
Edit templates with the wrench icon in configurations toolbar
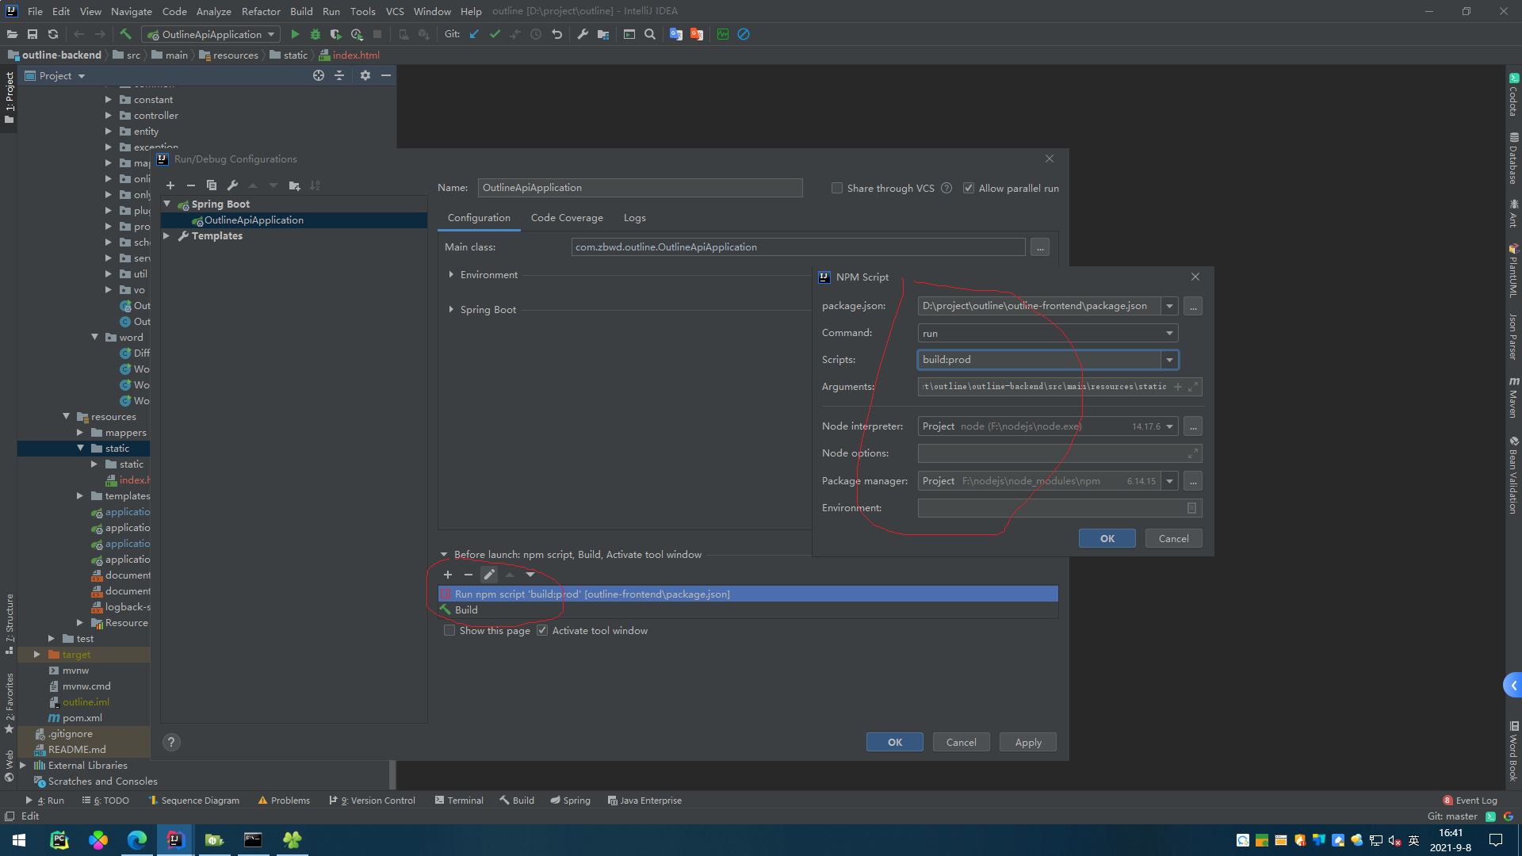click(x=232, y=185)
